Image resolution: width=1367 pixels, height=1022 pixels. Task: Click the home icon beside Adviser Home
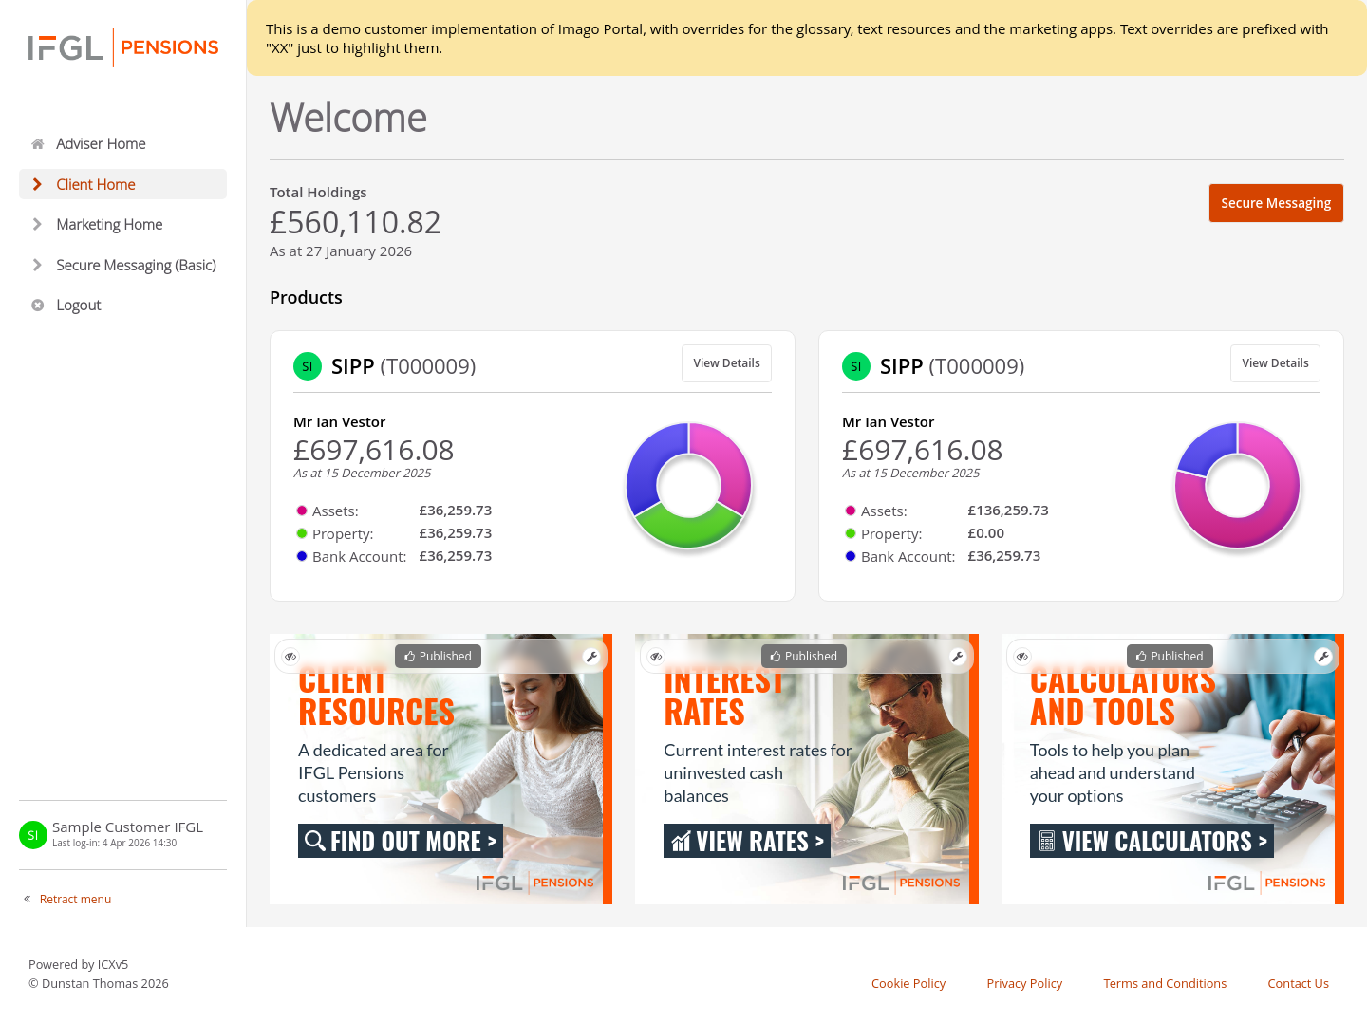click(x=38, y=144)
